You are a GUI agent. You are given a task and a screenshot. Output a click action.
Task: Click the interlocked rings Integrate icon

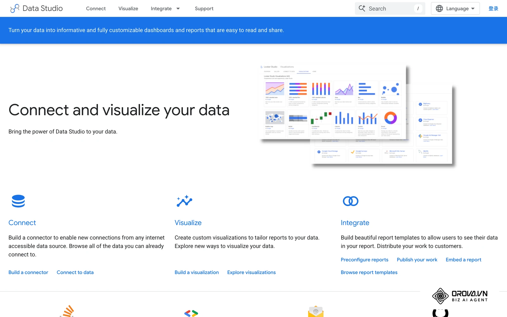pos(350,201)
